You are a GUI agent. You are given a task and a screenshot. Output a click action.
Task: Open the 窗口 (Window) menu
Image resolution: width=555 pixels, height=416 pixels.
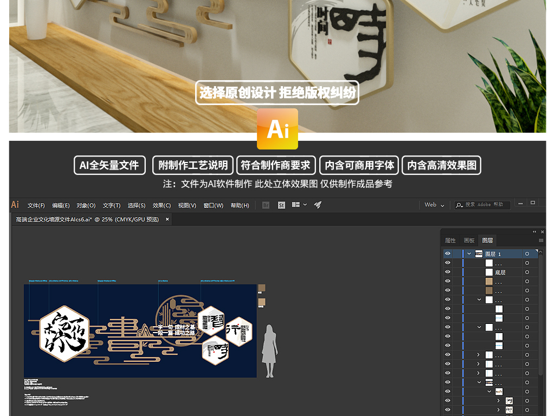pos(213,205)
